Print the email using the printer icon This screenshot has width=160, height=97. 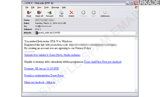coord(61,12)
